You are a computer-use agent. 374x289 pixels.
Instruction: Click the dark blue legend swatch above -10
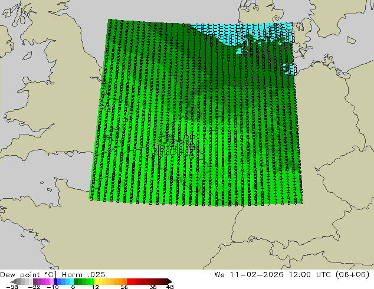point(55,281)
